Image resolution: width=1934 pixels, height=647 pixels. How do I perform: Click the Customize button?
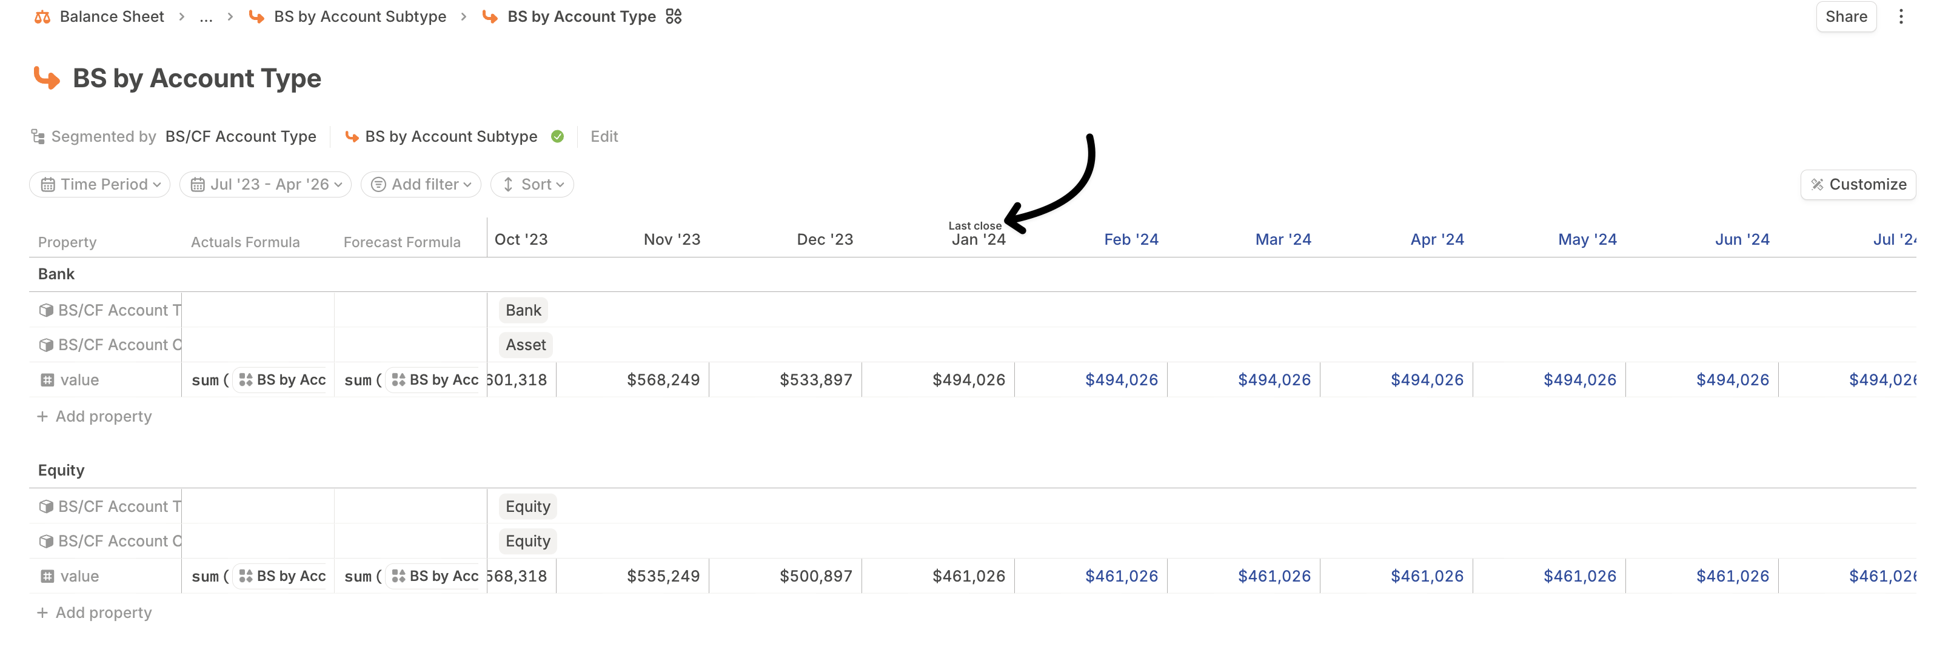1858,185
